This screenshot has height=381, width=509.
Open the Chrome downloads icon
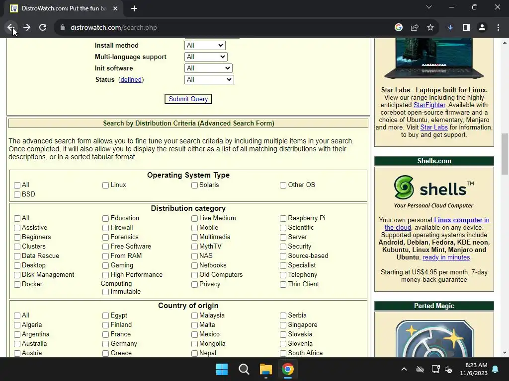pyautogui.click(x=450, y=28)
